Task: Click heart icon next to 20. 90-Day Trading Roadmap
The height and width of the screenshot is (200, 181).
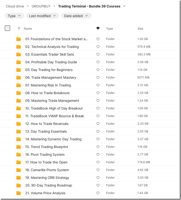Action: pos(98,185)
